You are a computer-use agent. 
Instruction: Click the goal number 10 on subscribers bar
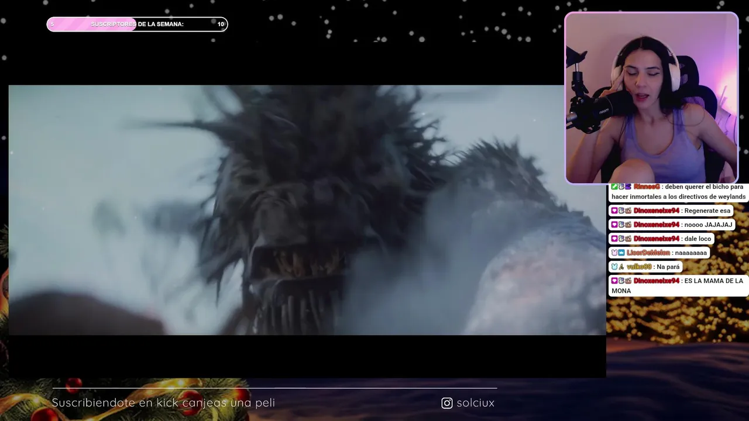click(221, 24)
